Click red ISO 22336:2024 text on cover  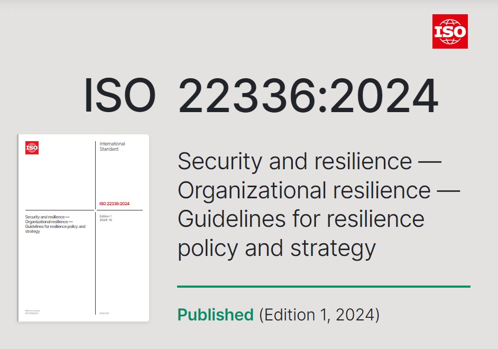click(x=114, y=204)
